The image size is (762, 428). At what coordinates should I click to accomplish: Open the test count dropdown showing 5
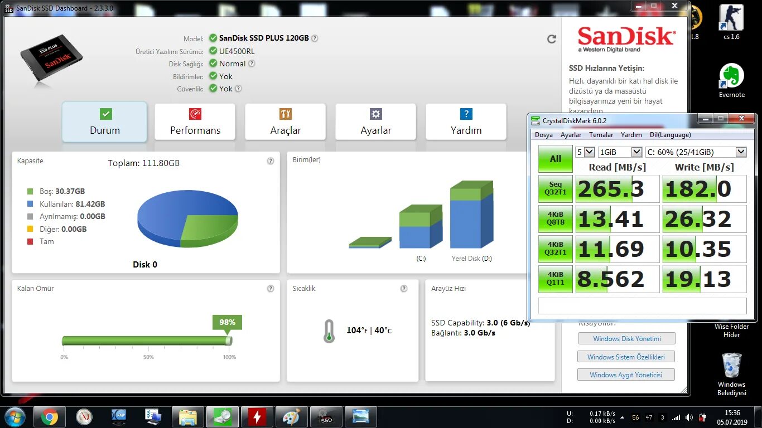[585, 152]
